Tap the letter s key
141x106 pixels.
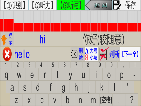click(x=25, y=87)
